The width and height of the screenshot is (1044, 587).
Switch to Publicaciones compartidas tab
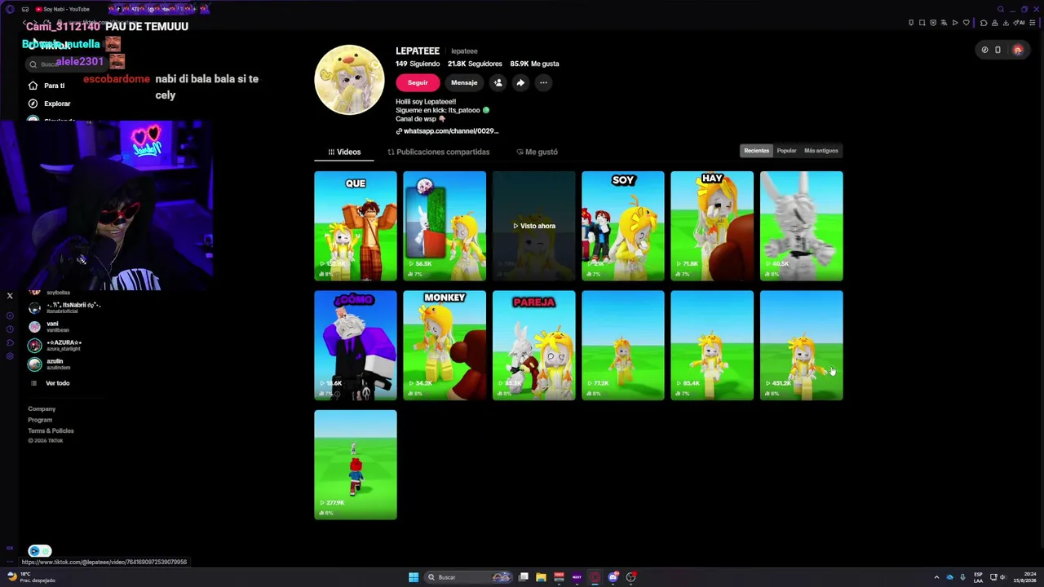pyautogui.click(x=439, y=152)
